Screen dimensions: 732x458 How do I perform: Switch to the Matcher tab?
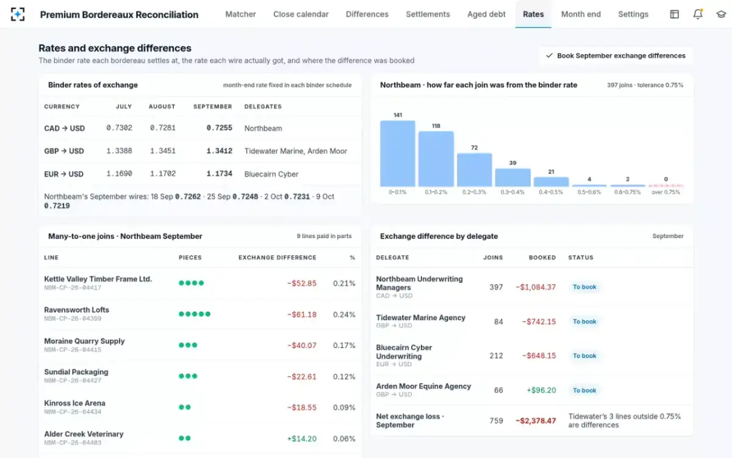[240, 14]
